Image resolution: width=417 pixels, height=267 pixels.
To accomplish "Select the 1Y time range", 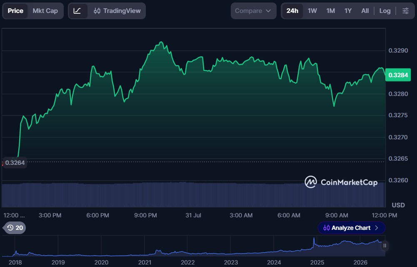I will tap(348, 11).
